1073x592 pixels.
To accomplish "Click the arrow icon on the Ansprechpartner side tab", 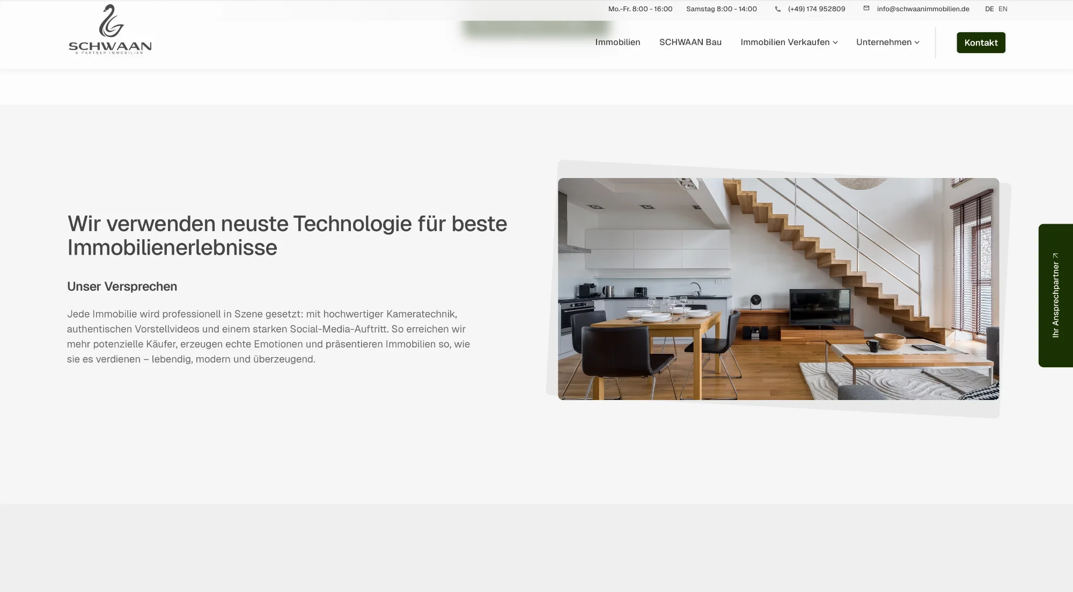I will 1055,256.
